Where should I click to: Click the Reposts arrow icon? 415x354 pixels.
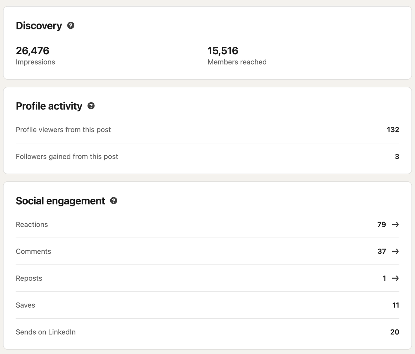395,278
